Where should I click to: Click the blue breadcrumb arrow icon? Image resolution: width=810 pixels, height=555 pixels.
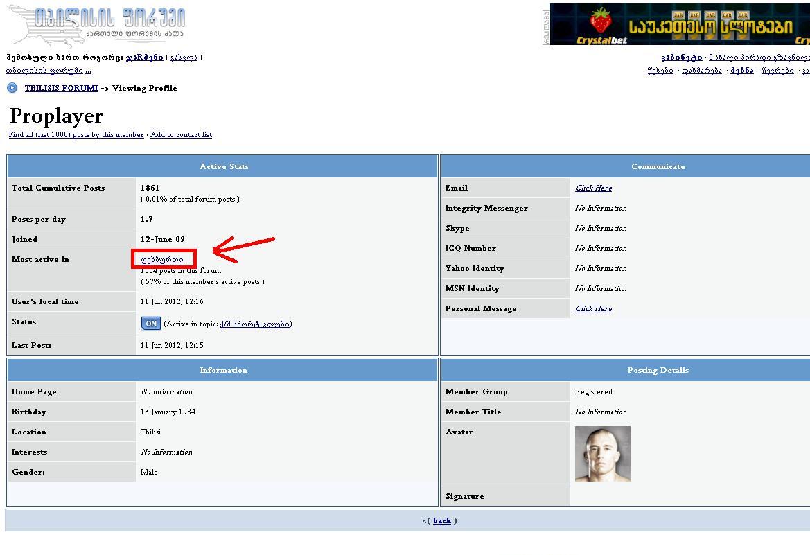click(12, 88)
